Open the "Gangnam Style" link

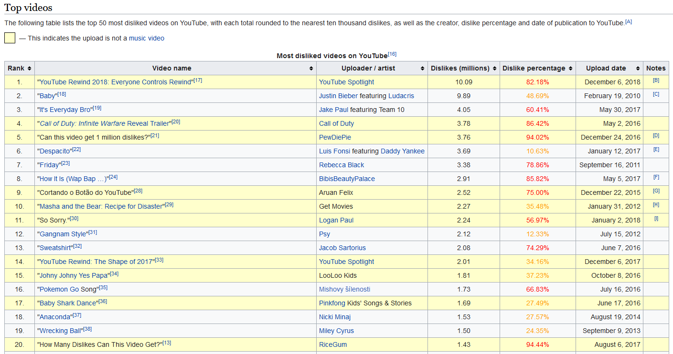(63, 234)
